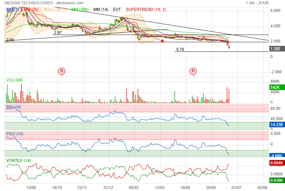The width and height of the screenshot is (285, 191).
Task: Click the right red R marker near 16/04
Action: pyautogui.click(x=193, y=71)
